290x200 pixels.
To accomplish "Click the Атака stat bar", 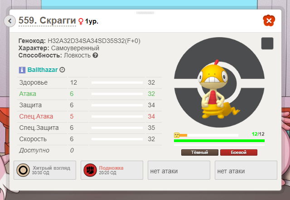I will (x=117, y=94).
